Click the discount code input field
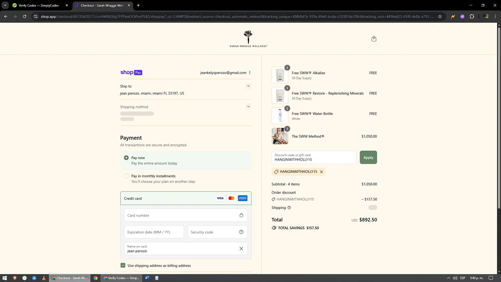The image size is (501, 282). click(314, 157)
